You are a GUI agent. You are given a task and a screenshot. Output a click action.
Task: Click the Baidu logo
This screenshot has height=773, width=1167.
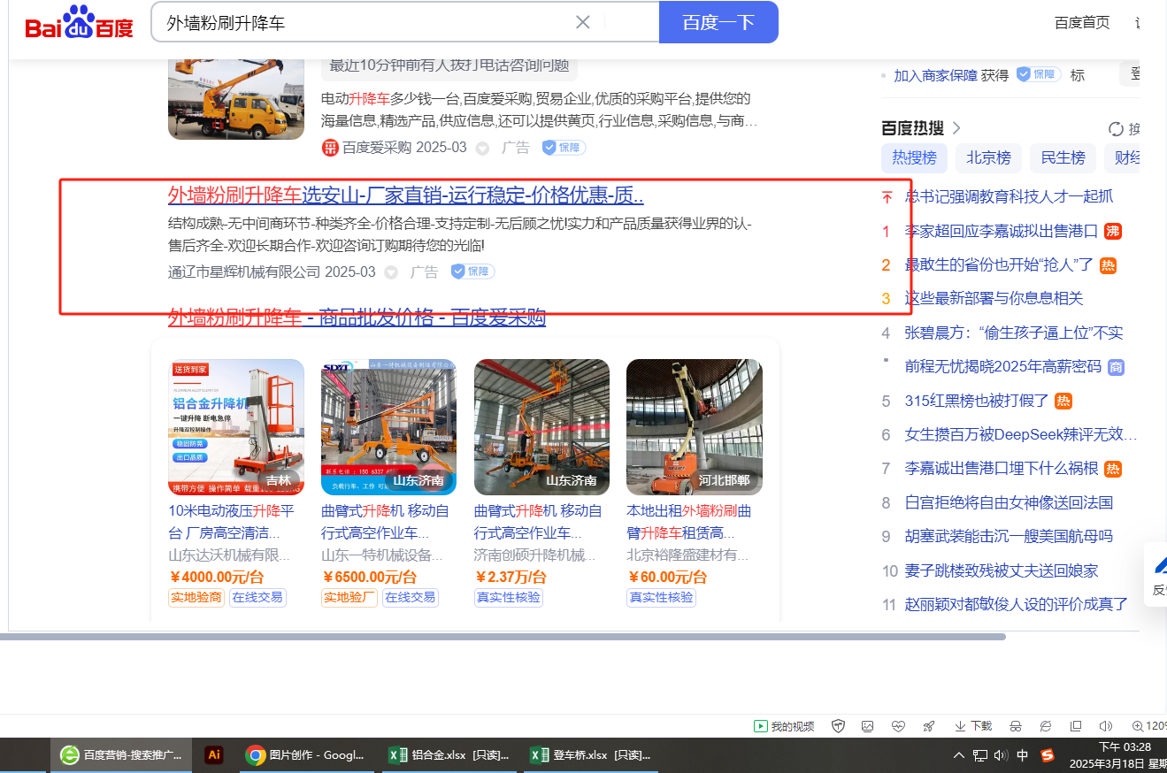click(79, 22)
